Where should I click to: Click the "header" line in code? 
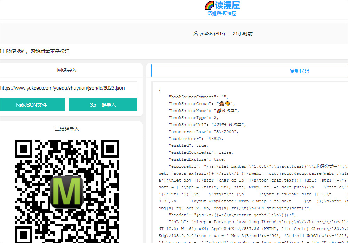click(232, 215)
